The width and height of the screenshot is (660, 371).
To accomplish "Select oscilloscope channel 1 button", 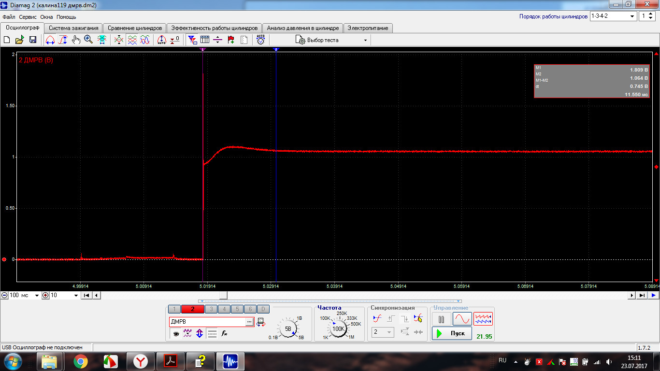I will point(174,309).
